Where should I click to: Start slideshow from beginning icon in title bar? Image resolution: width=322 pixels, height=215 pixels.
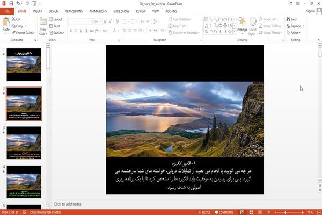pos(34,3)
